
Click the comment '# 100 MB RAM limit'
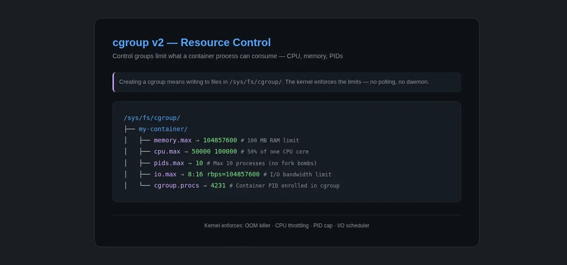(x=270, y=141)
